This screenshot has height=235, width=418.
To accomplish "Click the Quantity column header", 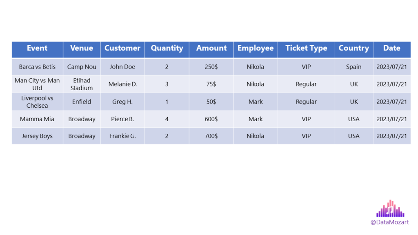I will coord(167,49).
